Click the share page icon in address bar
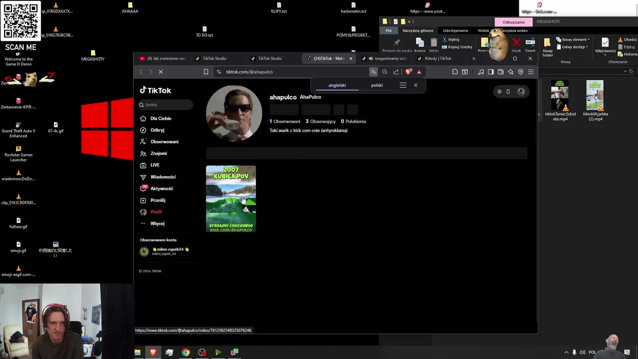638x359 pixels. (396, 72)
